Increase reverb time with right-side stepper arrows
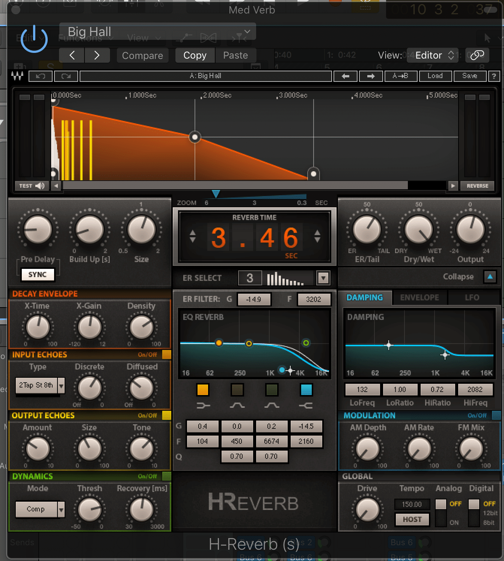This screenshot has width=504, height=561. (317, 236)
